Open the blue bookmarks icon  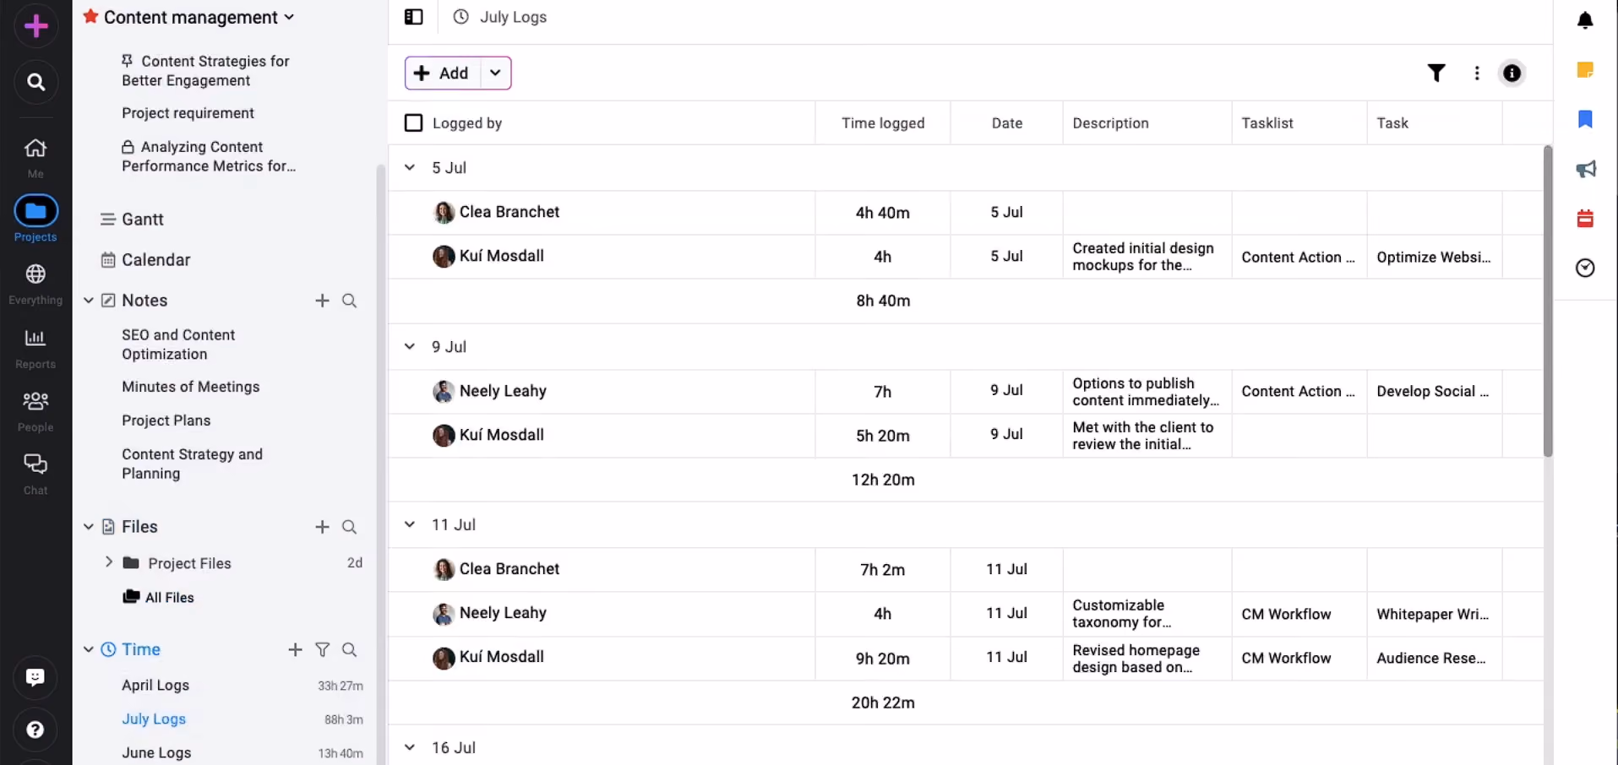click(1585, 119)
